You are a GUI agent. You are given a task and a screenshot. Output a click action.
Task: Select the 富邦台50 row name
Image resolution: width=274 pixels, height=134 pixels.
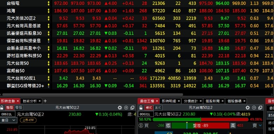click(15, 71)
